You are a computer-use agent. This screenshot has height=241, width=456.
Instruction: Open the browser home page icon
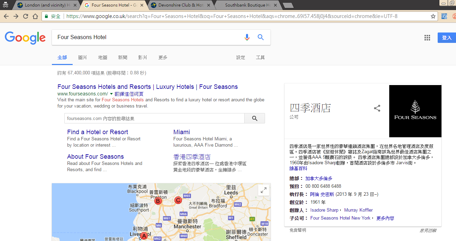[35, 16]
